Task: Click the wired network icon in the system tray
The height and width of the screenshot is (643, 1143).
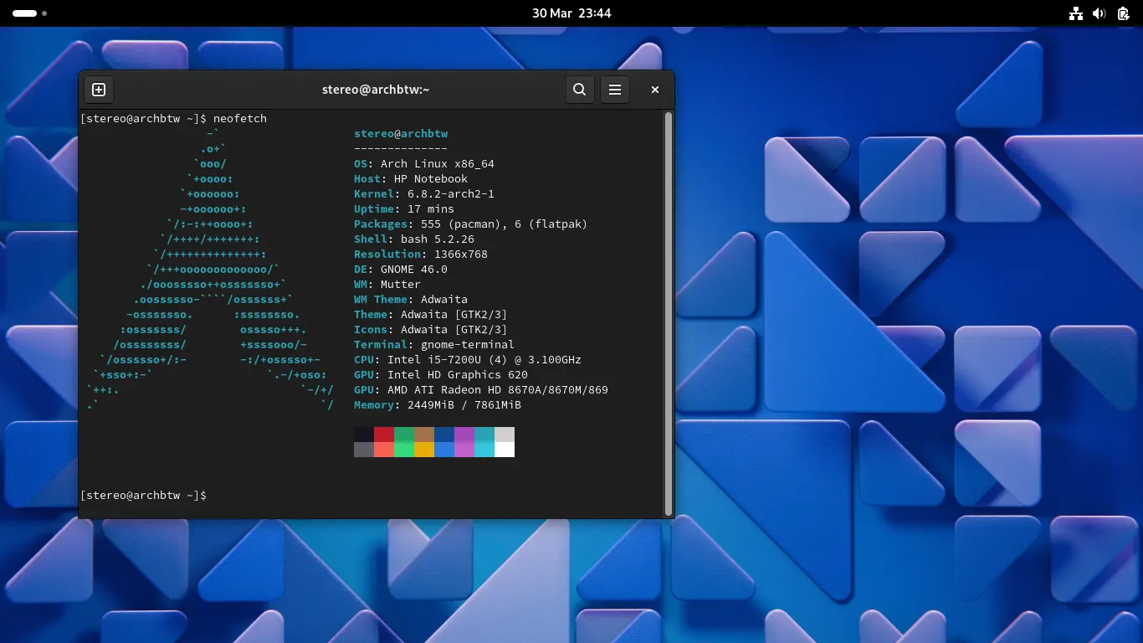Action: (x=1076, y=13)
